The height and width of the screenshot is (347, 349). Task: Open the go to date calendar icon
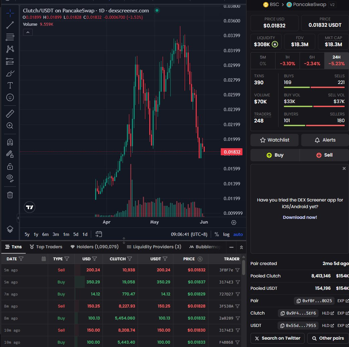pos(99,234)
